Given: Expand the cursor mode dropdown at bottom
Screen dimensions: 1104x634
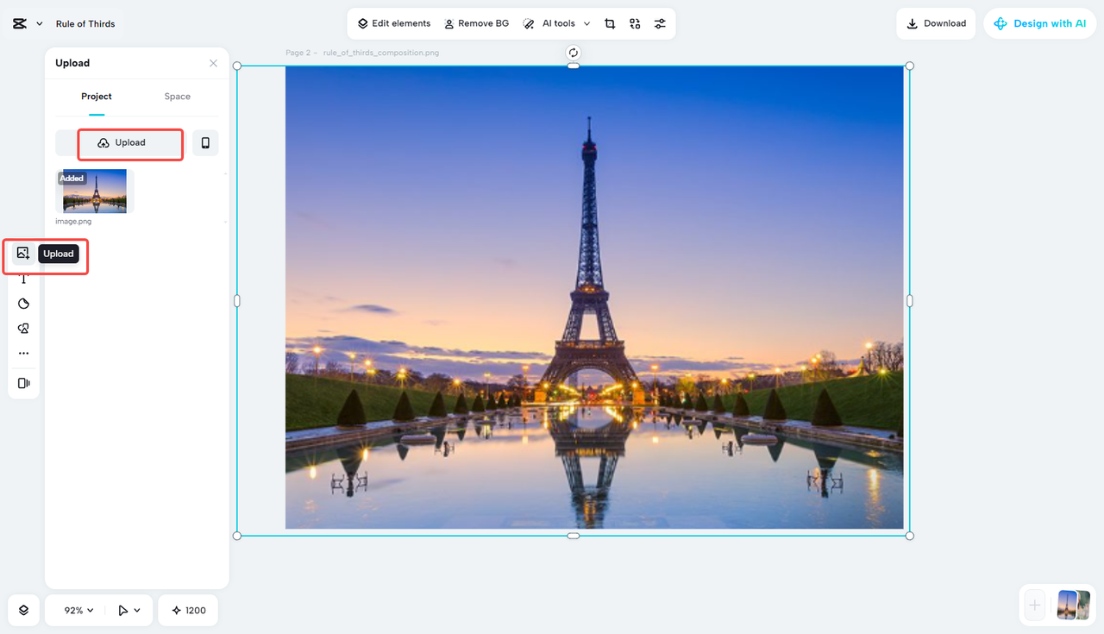Looking at the screenshot, I should click(x=128, y=610).
